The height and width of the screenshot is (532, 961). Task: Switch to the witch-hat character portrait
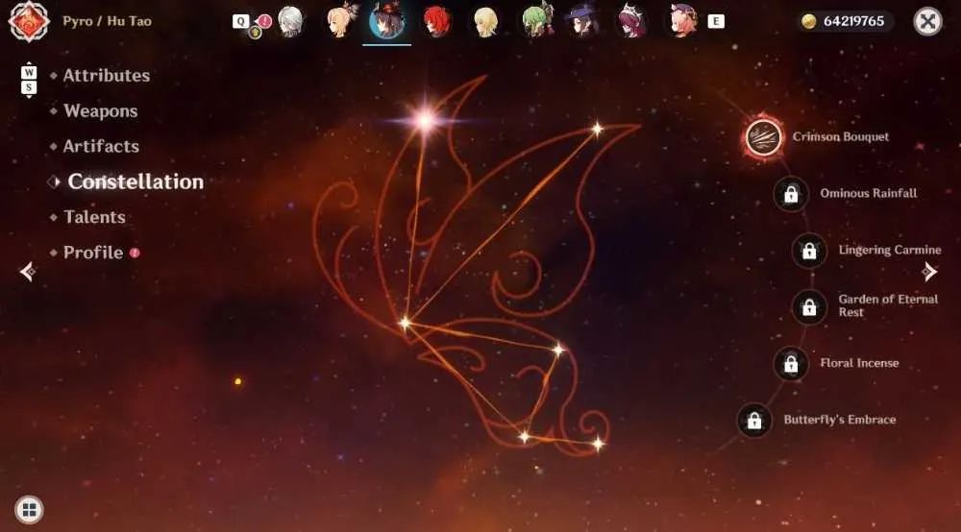tap(583, 20)
